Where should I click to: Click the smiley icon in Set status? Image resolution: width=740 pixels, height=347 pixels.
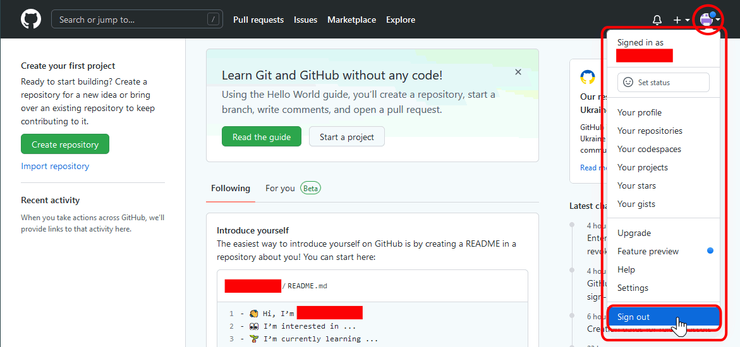click(x=628, y=82)
